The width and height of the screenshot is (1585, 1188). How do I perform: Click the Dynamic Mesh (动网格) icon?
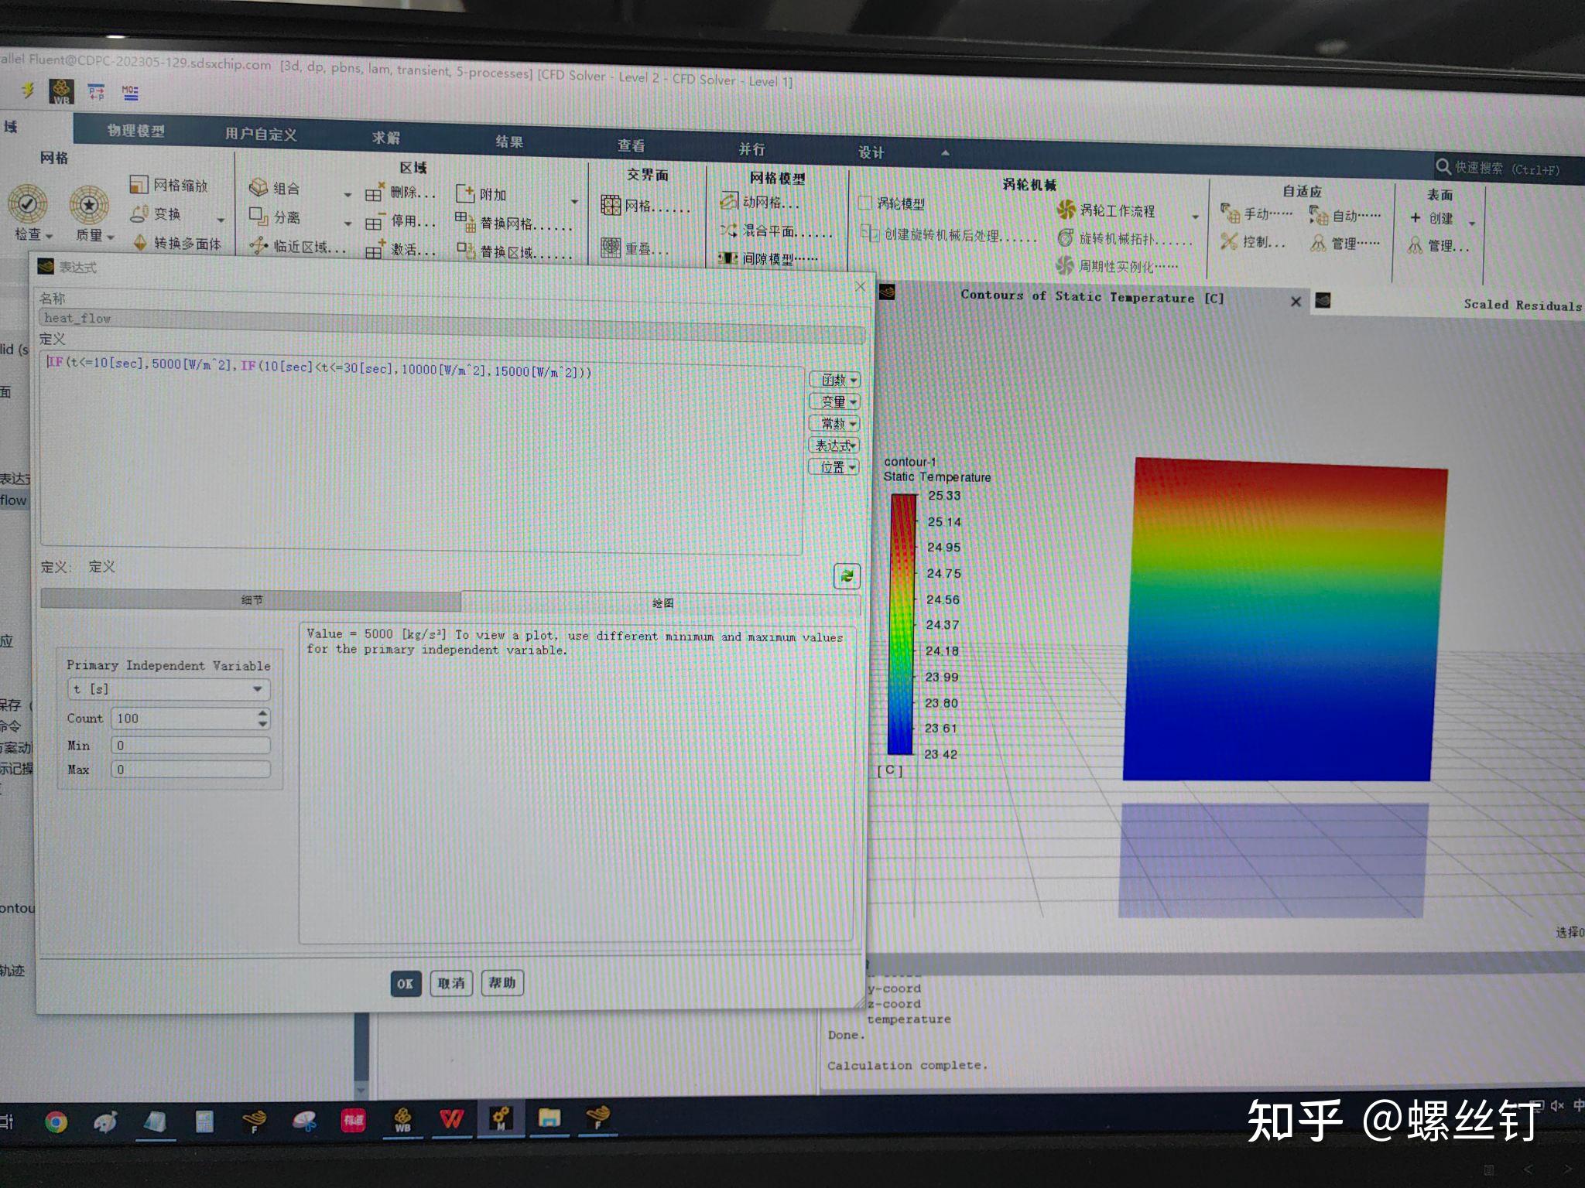pyautogui.click(x=728, y=202)
